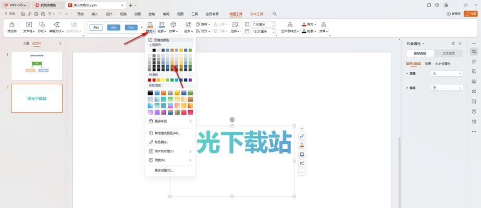Click the floating fill bucket icon beside text box

tap(302, 145)
